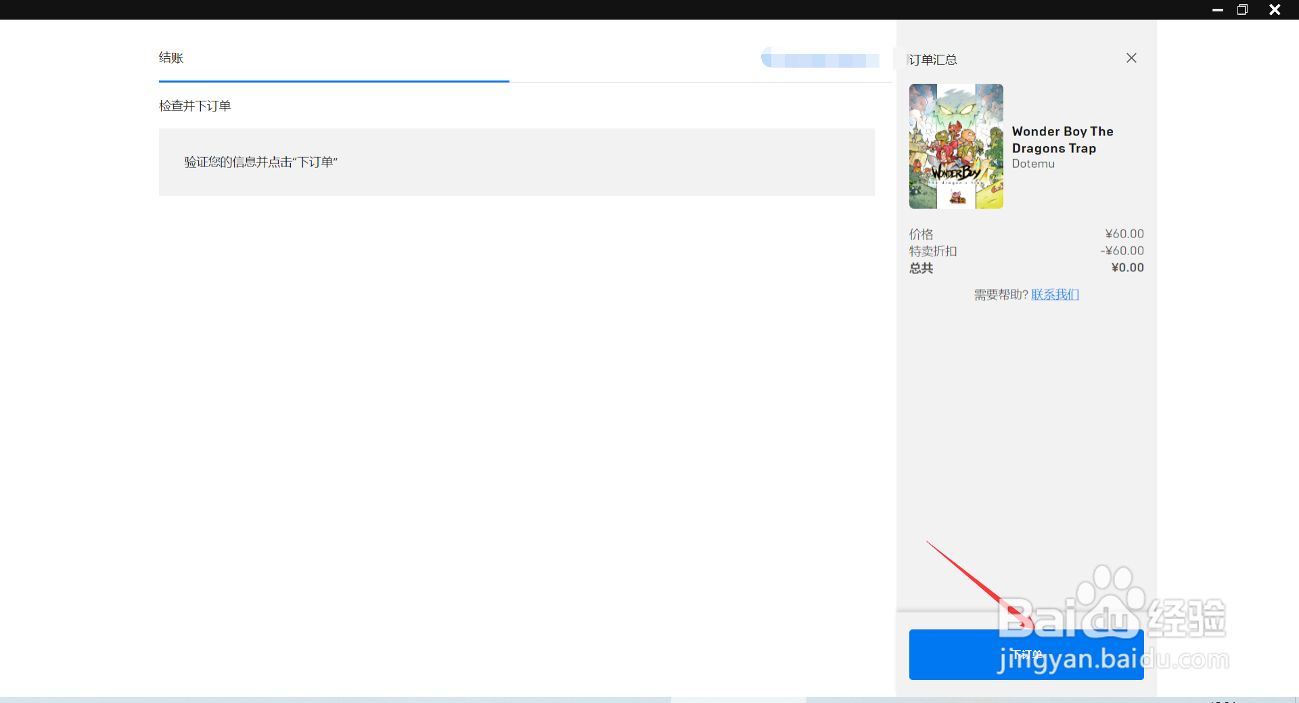The height and width of the screenshot is (703, 1299).
Task: Minimize the checkout window
Action: coord(1217,9)
